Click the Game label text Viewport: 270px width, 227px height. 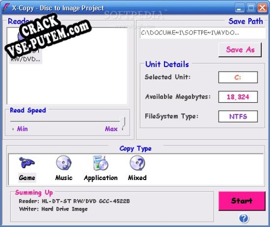coord(27,177)
